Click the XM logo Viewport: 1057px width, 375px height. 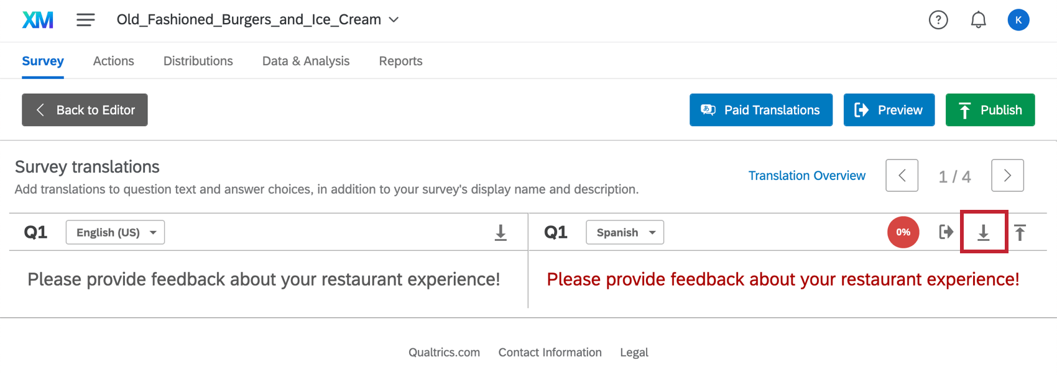[x=38, y=20]
